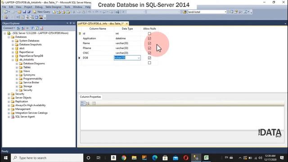
Task: Open Opera browser from taskbar
Action: coord(186,158)
